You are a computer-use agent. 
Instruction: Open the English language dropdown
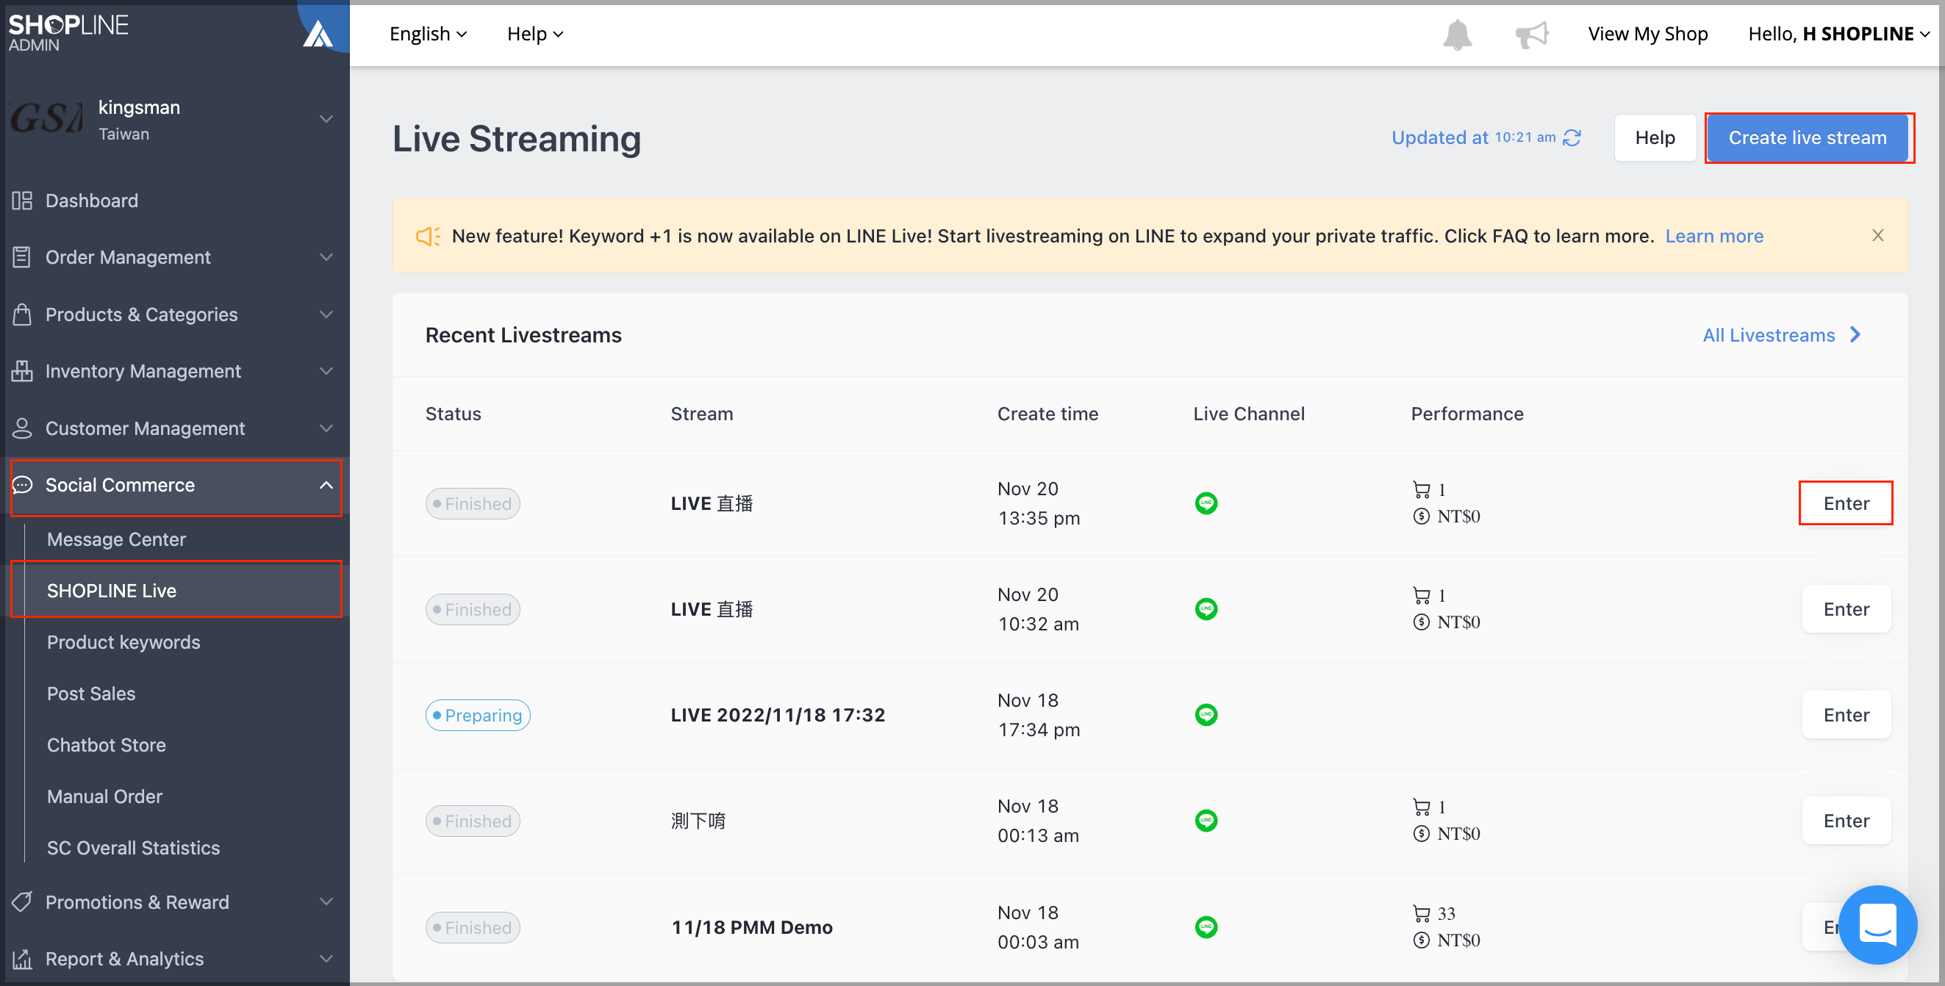[428, 34]
